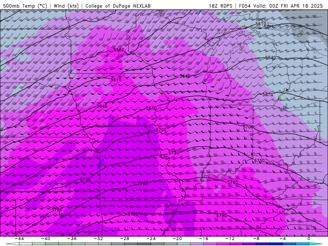Screen dimensions: 328x246
Task: Click the Wind (kts) title label
Action: point(66,6)
